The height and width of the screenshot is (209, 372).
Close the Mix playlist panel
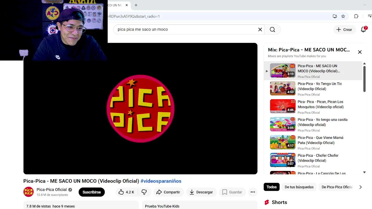click(x=360, y=52)
